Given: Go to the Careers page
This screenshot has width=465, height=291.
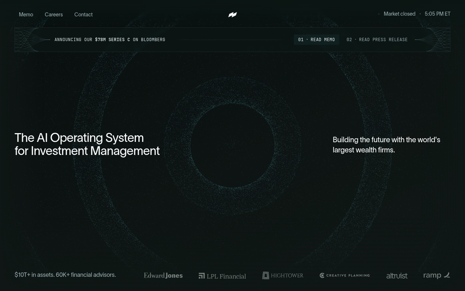Looking at the screenshot, I should tap(54, 15).
